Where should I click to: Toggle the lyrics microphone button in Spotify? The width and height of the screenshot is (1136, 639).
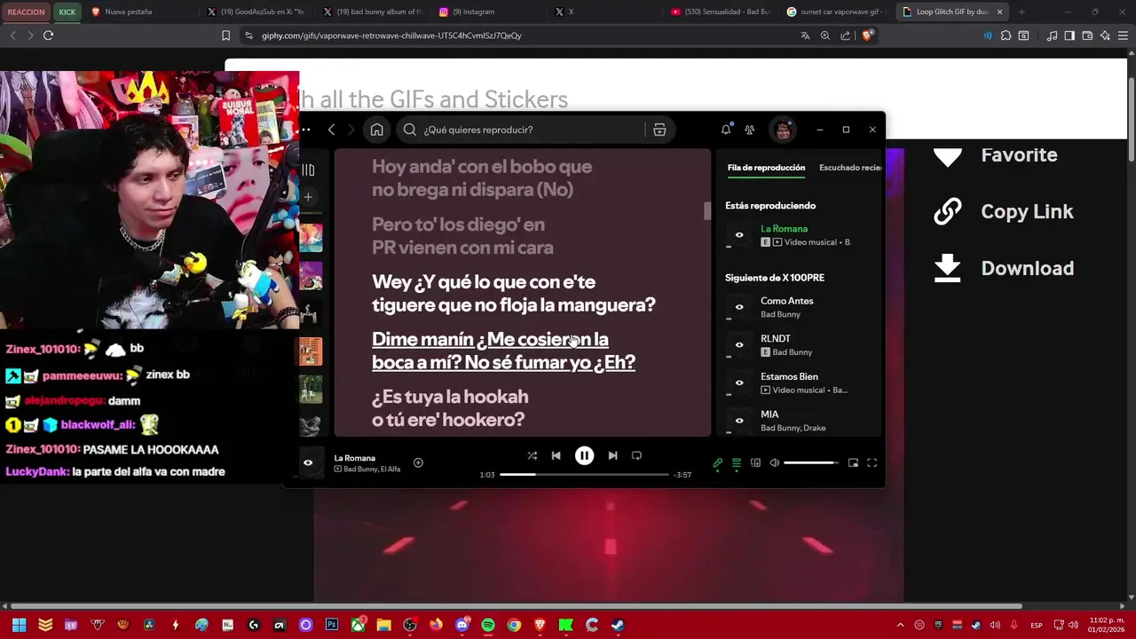pyautogui.click(x=718, y=462)
